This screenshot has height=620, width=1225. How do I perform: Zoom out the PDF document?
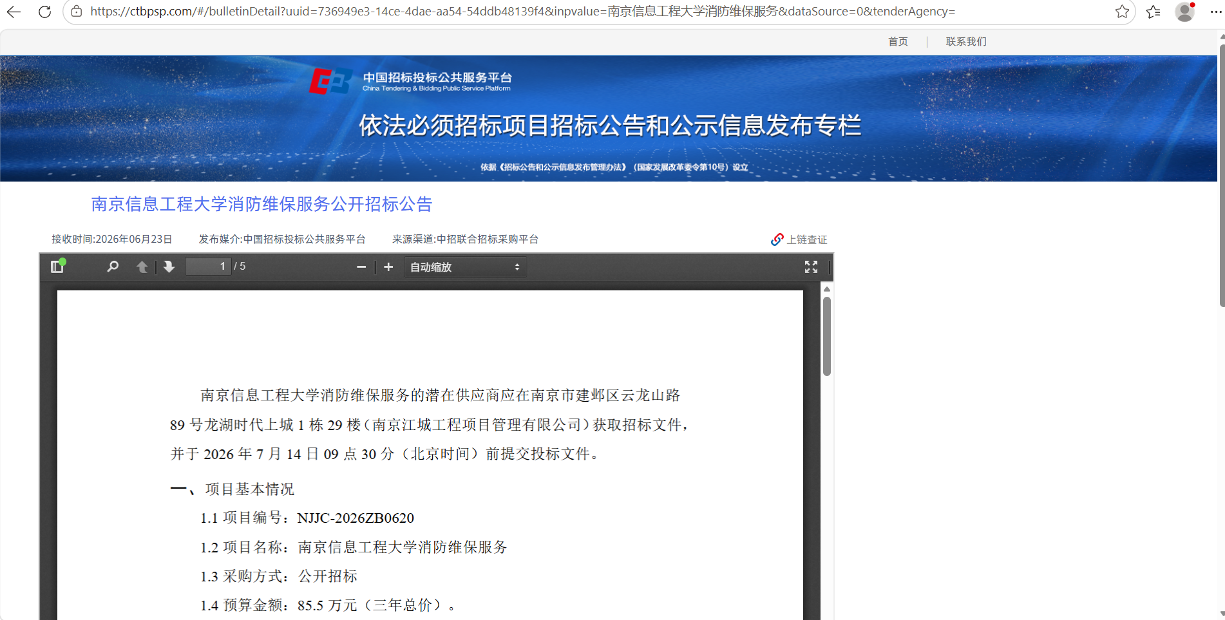361,267
